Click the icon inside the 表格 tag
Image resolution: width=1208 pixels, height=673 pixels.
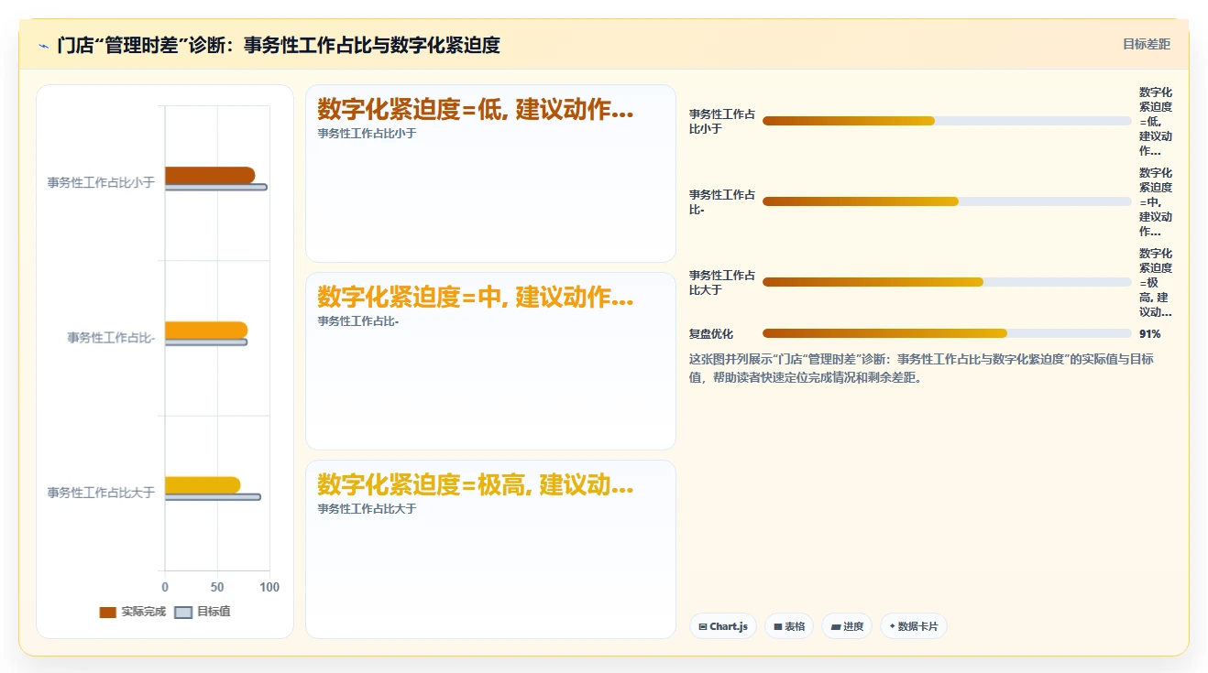778,627
